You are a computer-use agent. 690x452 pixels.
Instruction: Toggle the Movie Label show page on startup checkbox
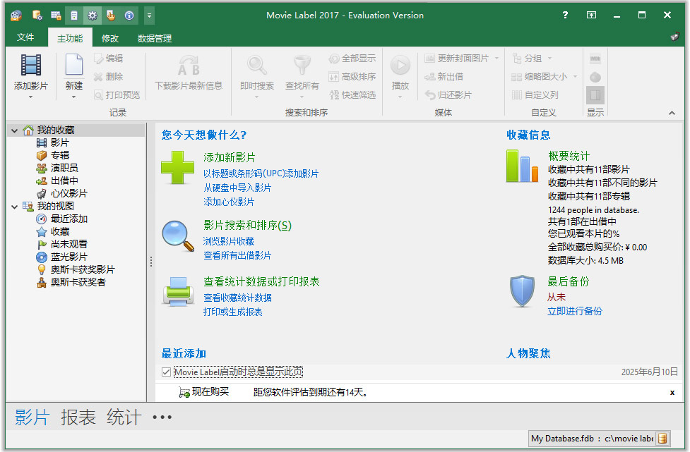pos(166,372)
